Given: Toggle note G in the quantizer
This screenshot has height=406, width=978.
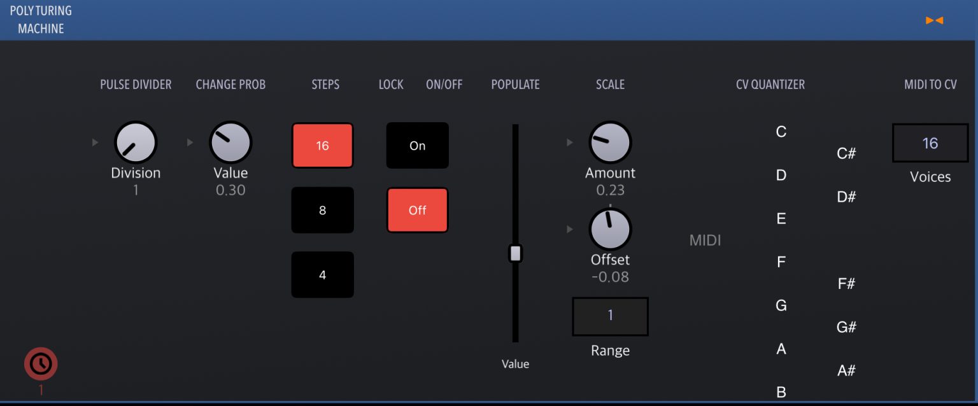Looking at the screenshot, I should coord(781,305).
